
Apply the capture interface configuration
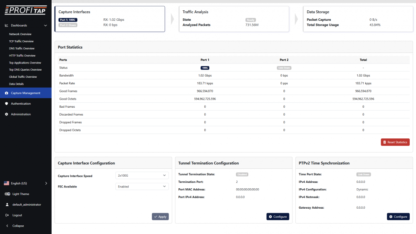[160, 217]
